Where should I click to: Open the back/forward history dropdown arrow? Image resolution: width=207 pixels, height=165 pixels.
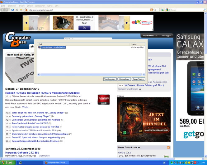pos(9,10)
